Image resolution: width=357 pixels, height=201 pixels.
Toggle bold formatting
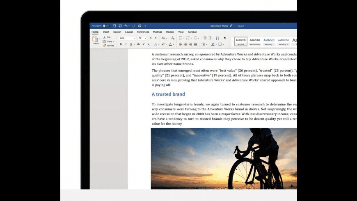[121, 44]
